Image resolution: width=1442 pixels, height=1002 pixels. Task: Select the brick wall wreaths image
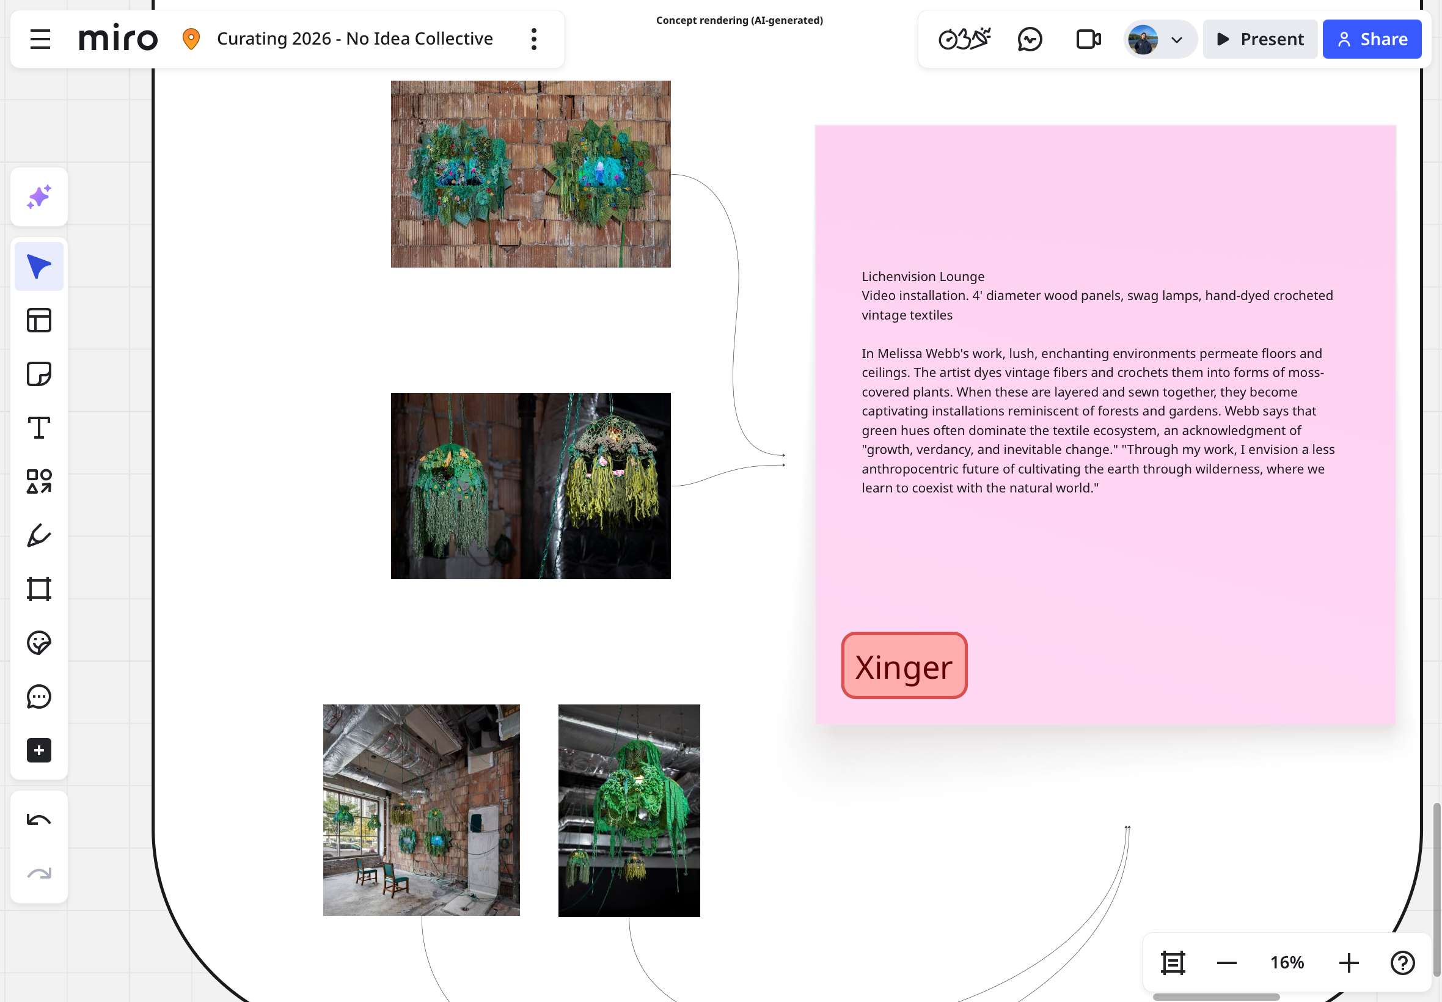(x=530, y=174)
